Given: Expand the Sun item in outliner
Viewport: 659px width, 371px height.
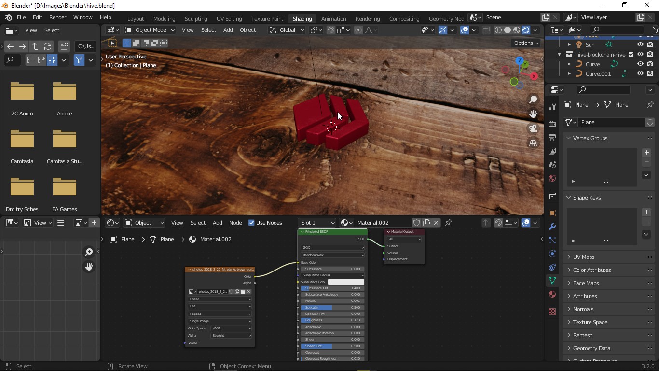Looking at the screenshot, I should pos(569,44).
